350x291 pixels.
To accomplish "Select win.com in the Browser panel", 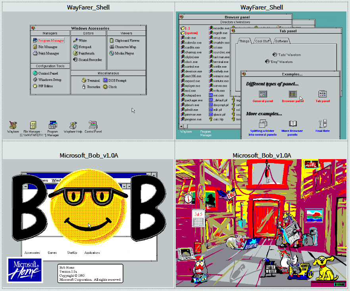I will 216,95.
